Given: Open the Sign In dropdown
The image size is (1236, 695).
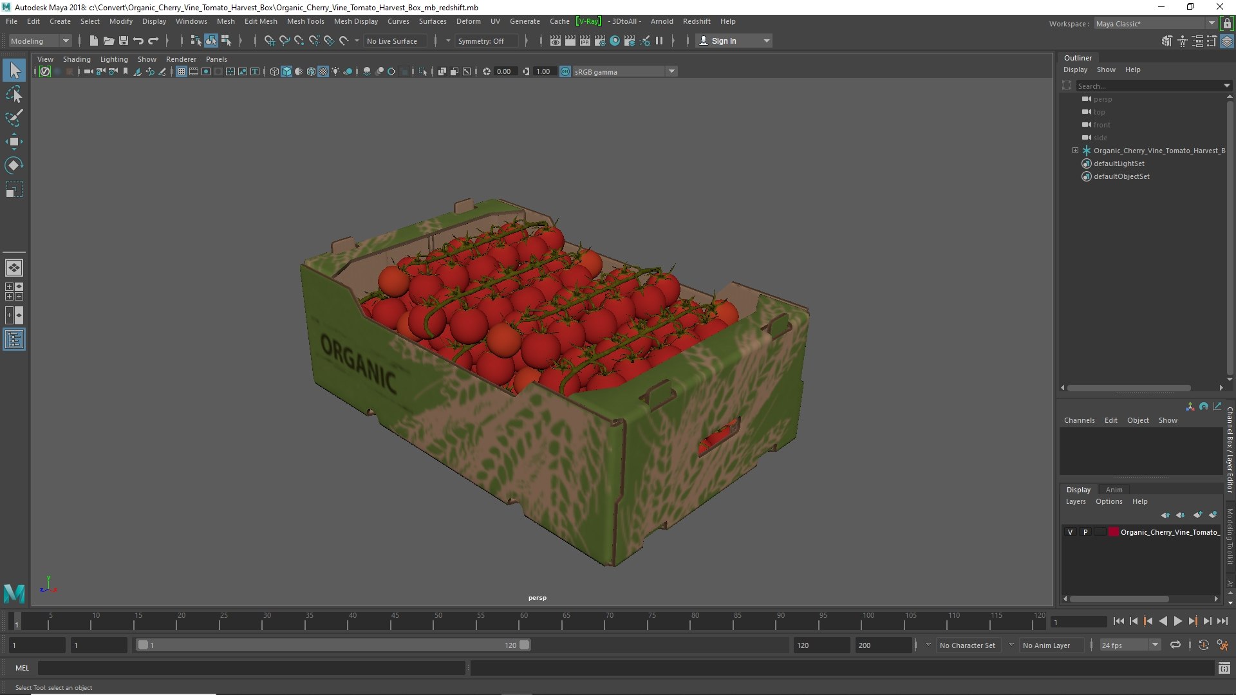Looking at the screenshot, I should [x=734, y=41].
